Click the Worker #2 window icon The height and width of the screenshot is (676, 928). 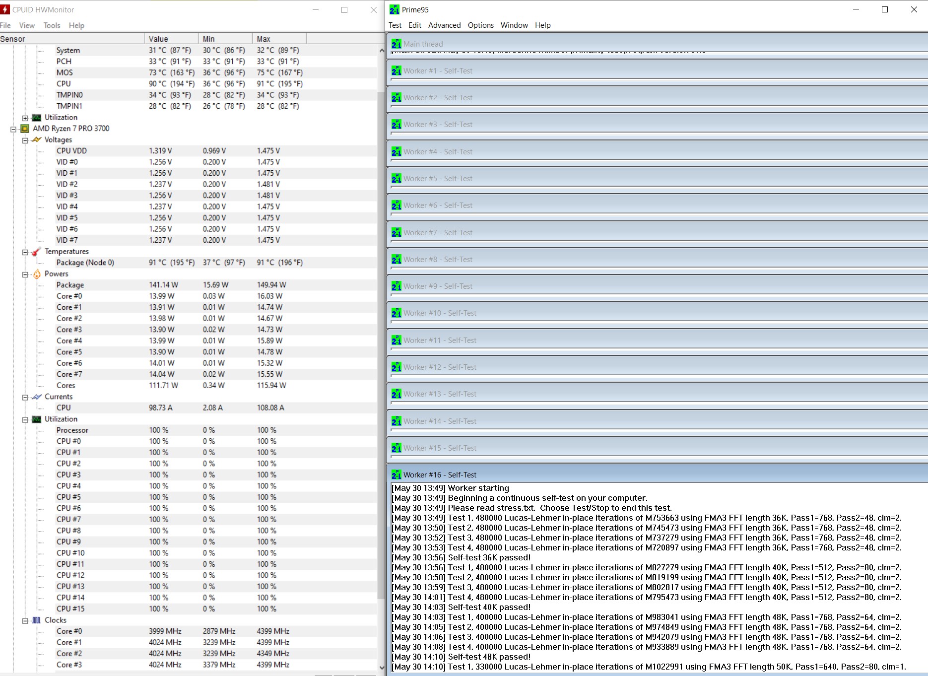pos(396,97)
